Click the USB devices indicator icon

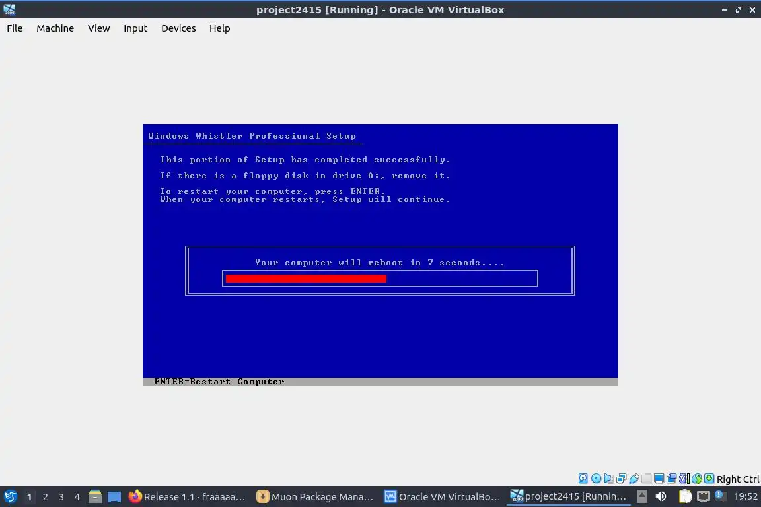pyautogui.click(x=634, y=479)
